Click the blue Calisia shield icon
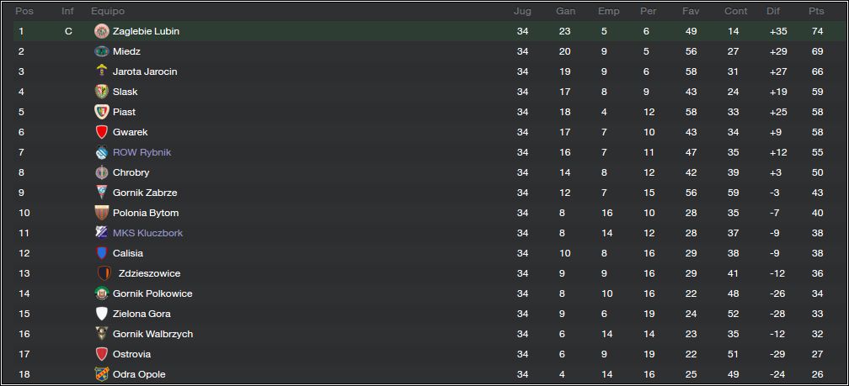The image size is (849, 386). [x=102, y=253]
